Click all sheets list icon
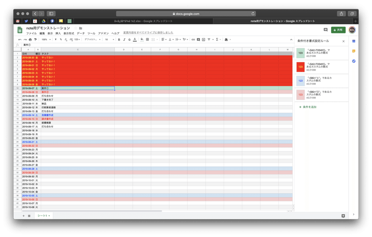This screenshot has height=237, width=372. [x=29, y=216]
